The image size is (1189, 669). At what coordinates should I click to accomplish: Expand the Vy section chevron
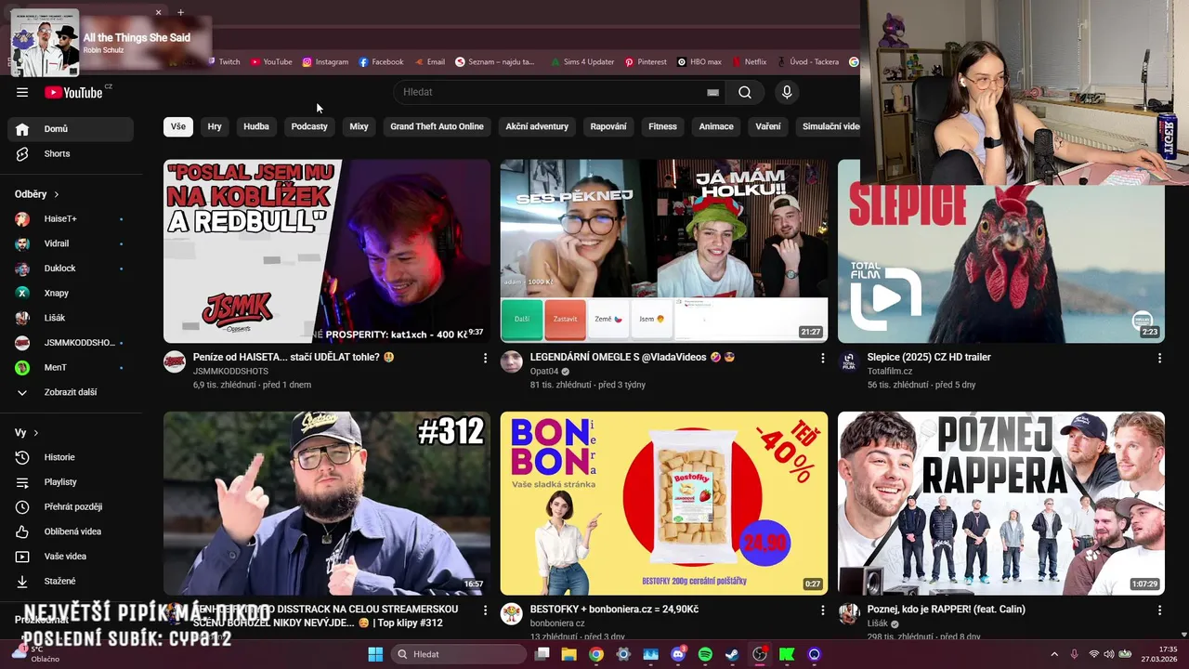point(36,433)
